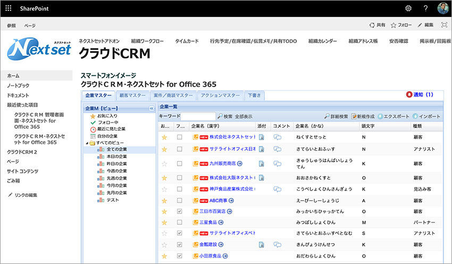Click the エクスポート export button
This screenshot has width=452, height=264.
point(394,116)
